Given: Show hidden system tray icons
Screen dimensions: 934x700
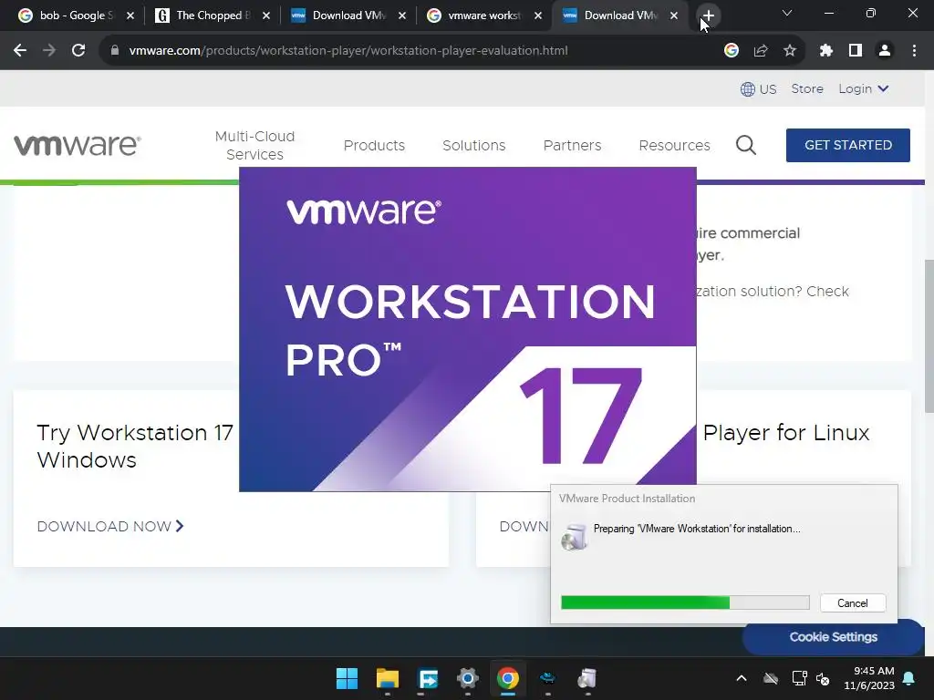Looking at the screenshot, I should pyautogui.click(x=741, y=678).
